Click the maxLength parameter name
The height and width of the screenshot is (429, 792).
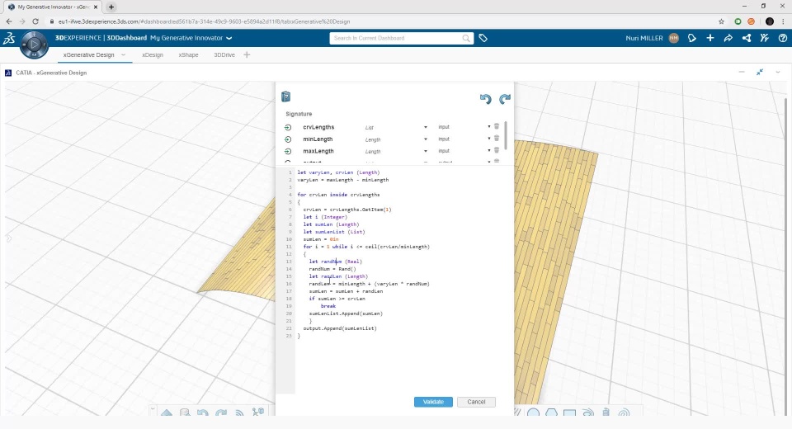[318, 151]
